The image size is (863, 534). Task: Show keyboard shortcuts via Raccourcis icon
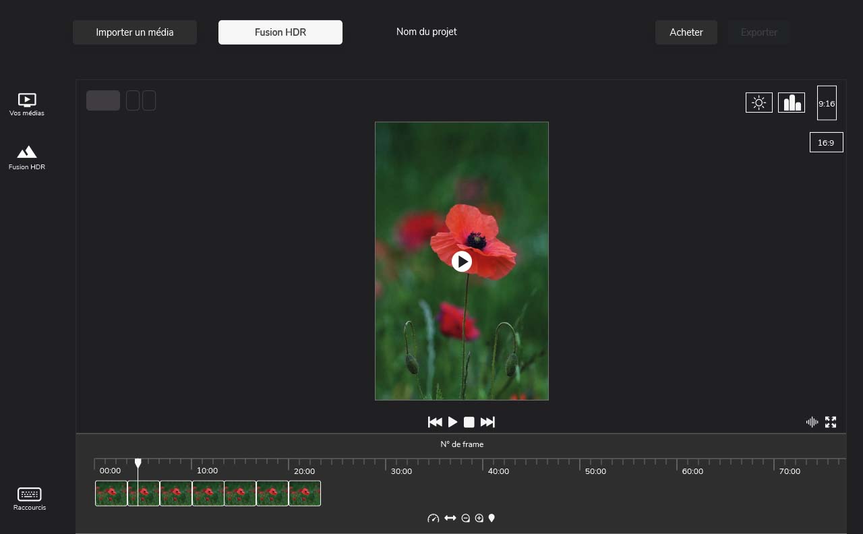point(30,499)
